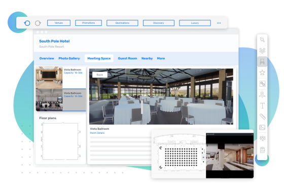Select the clipboard notes tool
The image size is (284, 185).
262,150
